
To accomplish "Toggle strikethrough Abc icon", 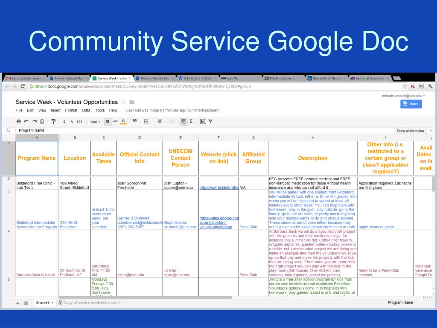I will [x=115, y=121].
